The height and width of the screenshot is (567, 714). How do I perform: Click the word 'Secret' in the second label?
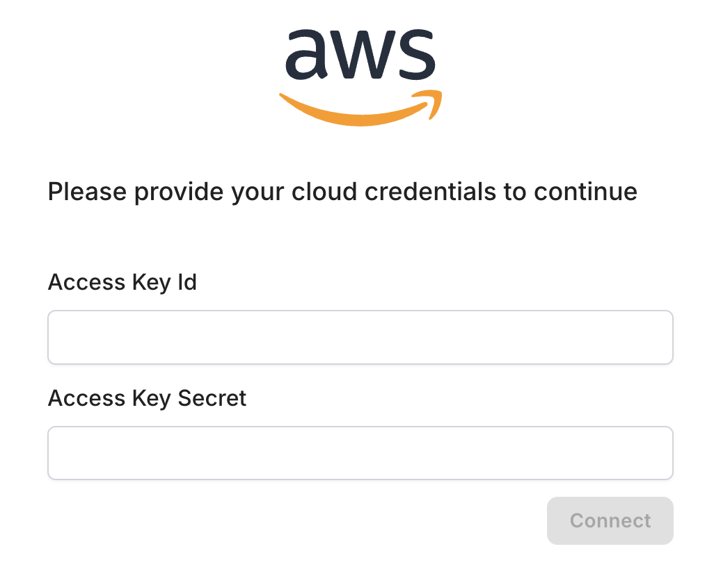212,398
